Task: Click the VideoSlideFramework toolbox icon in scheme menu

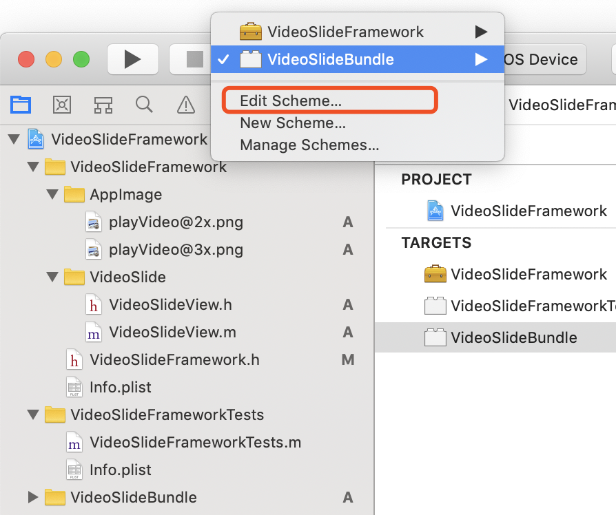Action: point(251,32)
